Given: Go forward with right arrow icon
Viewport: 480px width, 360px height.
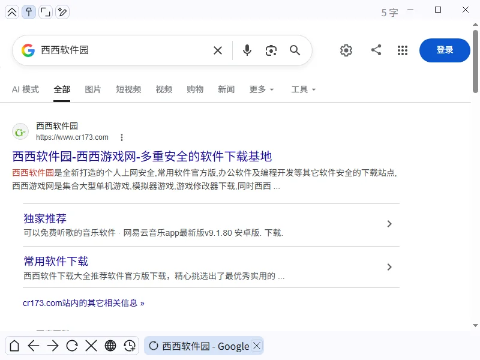Looking at the screenshot, I should (x=53, y=346).
